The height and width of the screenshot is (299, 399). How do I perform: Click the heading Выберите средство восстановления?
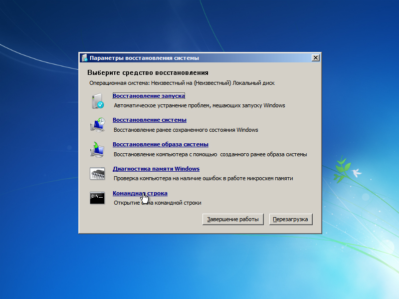(x=148, y=73)
